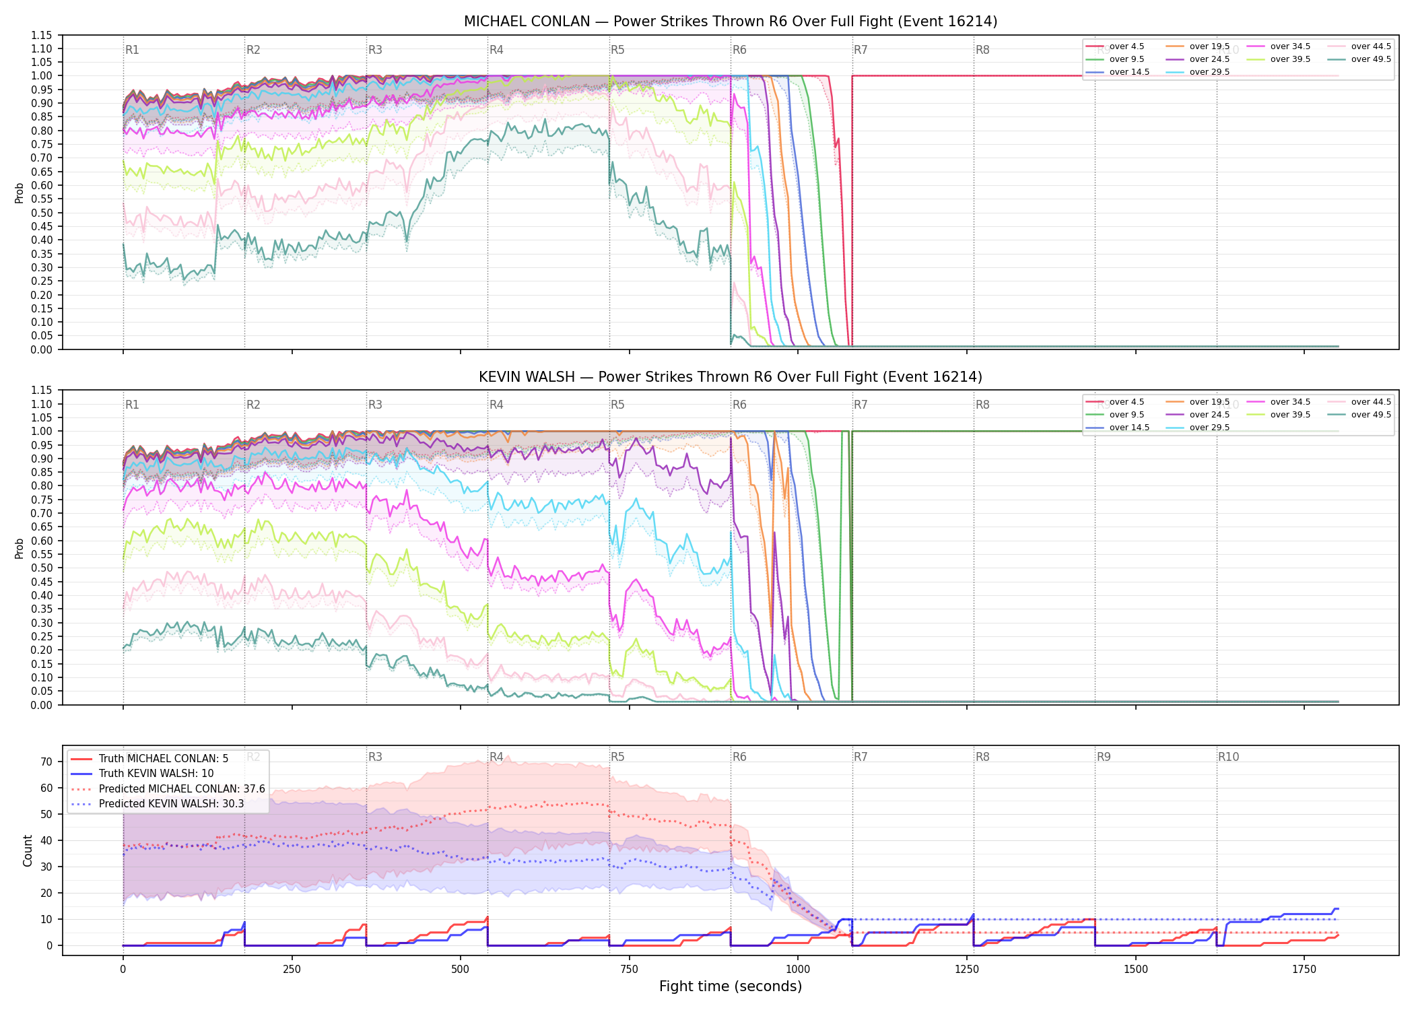The image size is (1414, 1010).
Task: Click the x-axis tick label '1250'
Action: [967, 970]
